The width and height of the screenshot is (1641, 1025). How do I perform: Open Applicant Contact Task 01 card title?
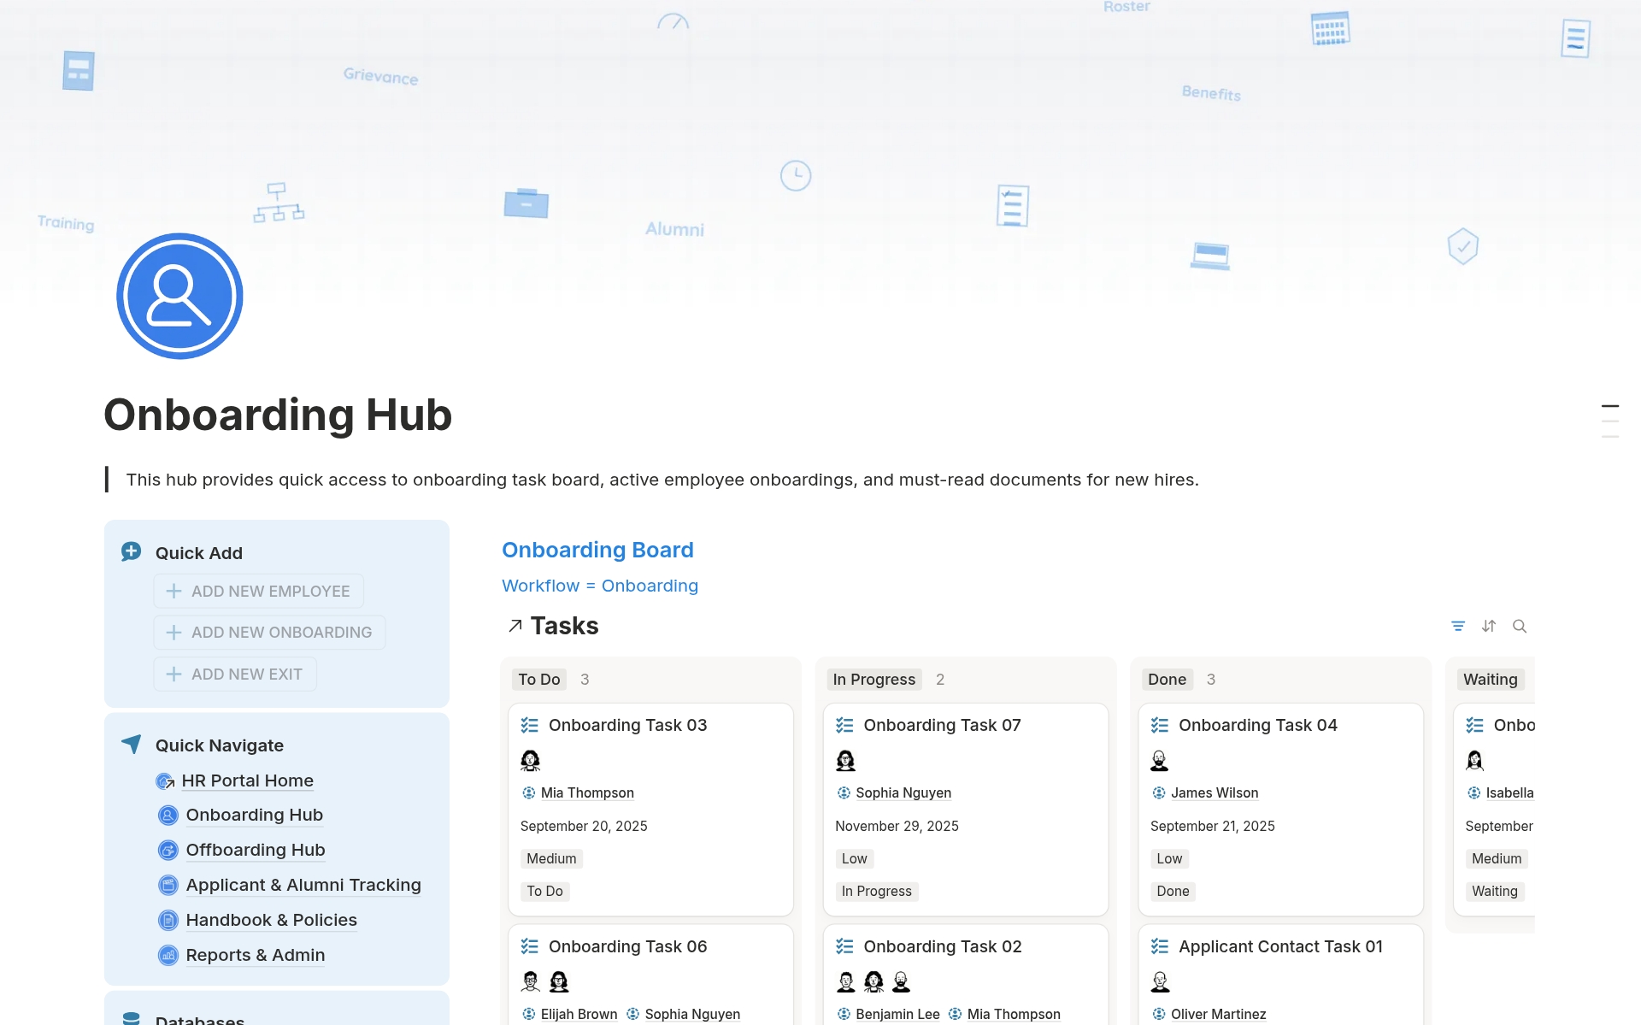tap(1280, 946)
